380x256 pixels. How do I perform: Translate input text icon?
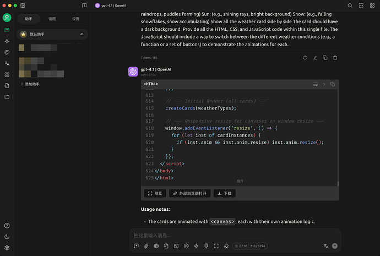(325, 246)
